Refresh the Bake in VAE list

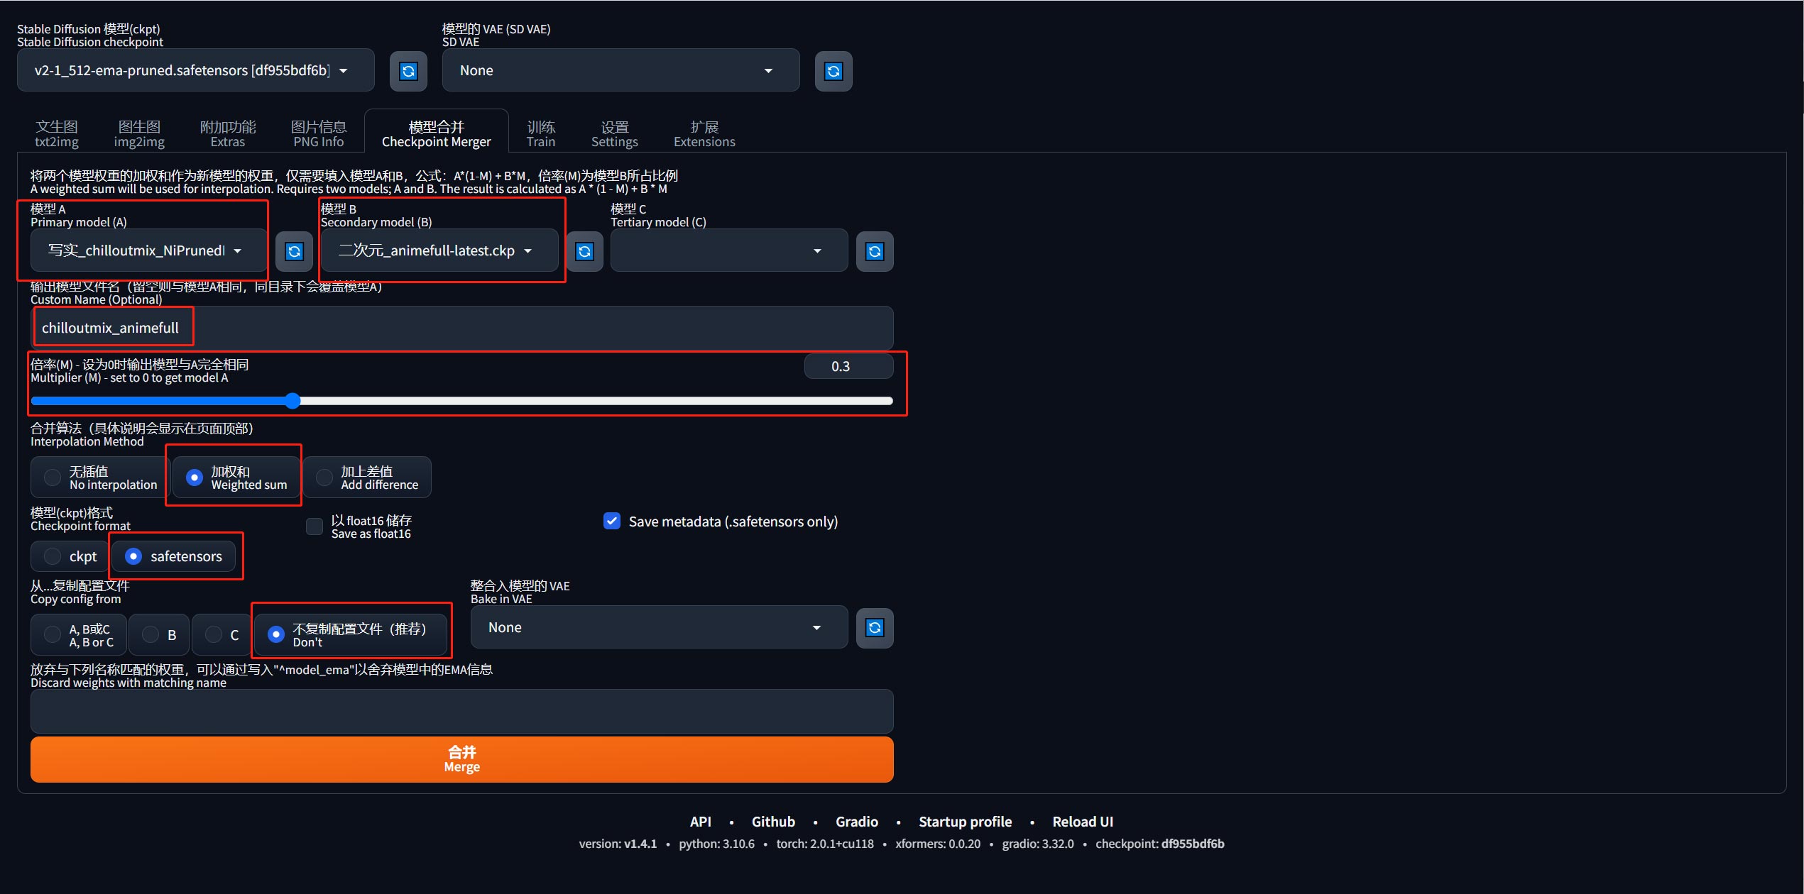[x=875, y=628]
